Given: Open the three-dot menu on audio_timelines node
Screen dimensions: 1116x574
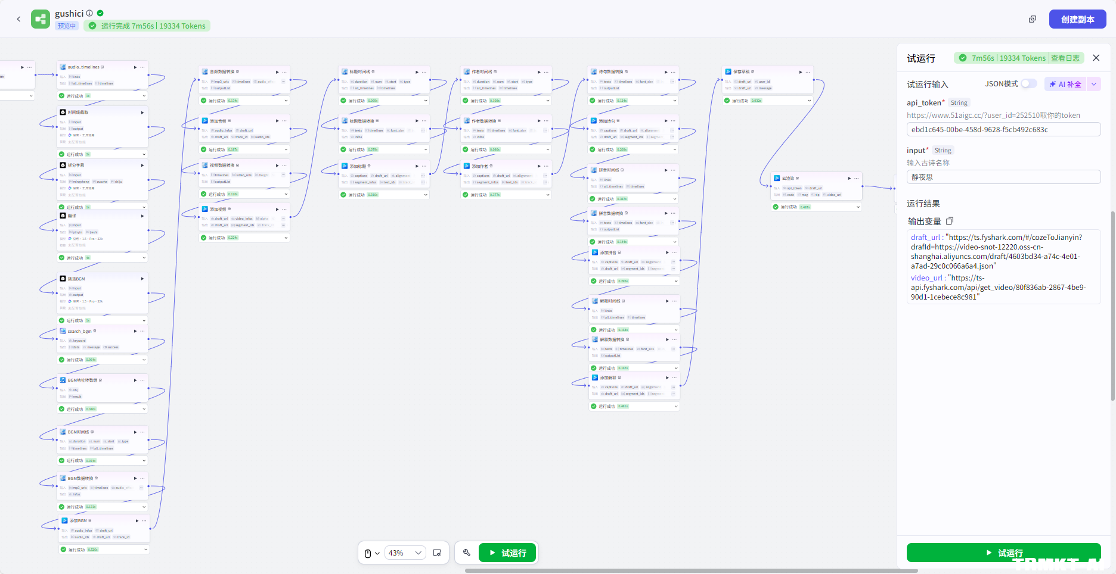Looking at the screenshot, I should pyautogui.click(x=142, y=67).
